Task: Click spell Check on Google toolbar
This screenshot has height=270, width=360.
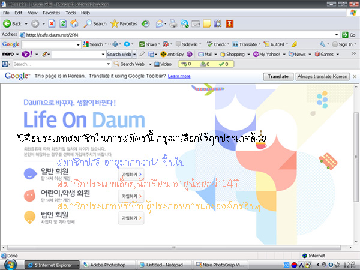Action: [x=216, y=44]
